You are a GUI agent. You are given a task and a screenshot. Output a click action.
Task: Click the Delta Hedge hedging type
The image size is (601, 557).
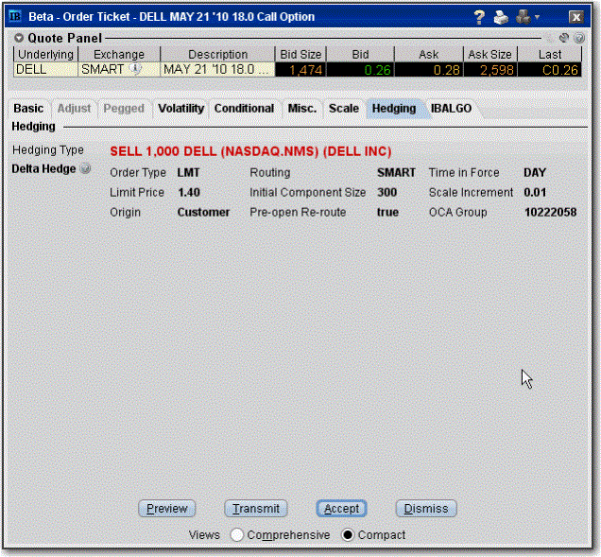coord(43,168)
